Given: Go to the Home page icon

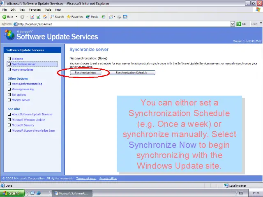Looking at the screenshot, I should (x=45, y=17).
